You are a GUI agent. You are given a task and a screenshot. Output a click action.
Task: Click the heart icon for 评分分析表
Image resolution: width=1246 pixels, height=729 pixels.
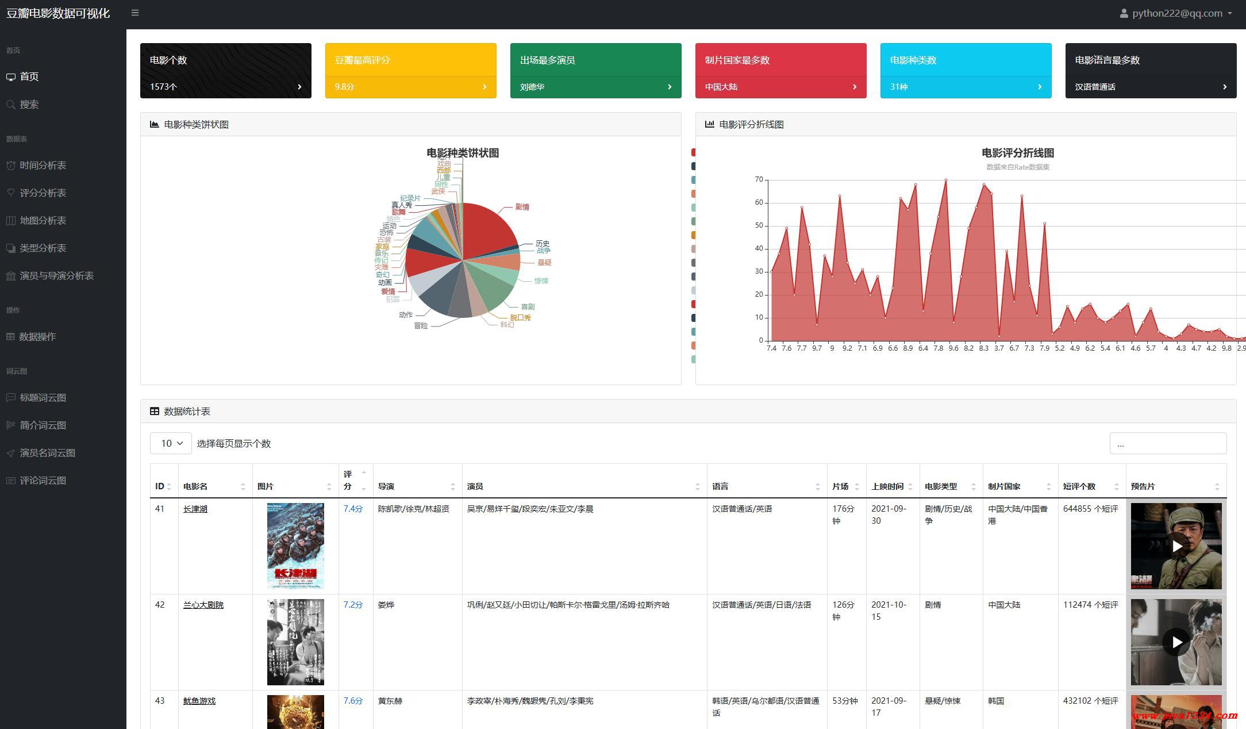tap(11, 193)
